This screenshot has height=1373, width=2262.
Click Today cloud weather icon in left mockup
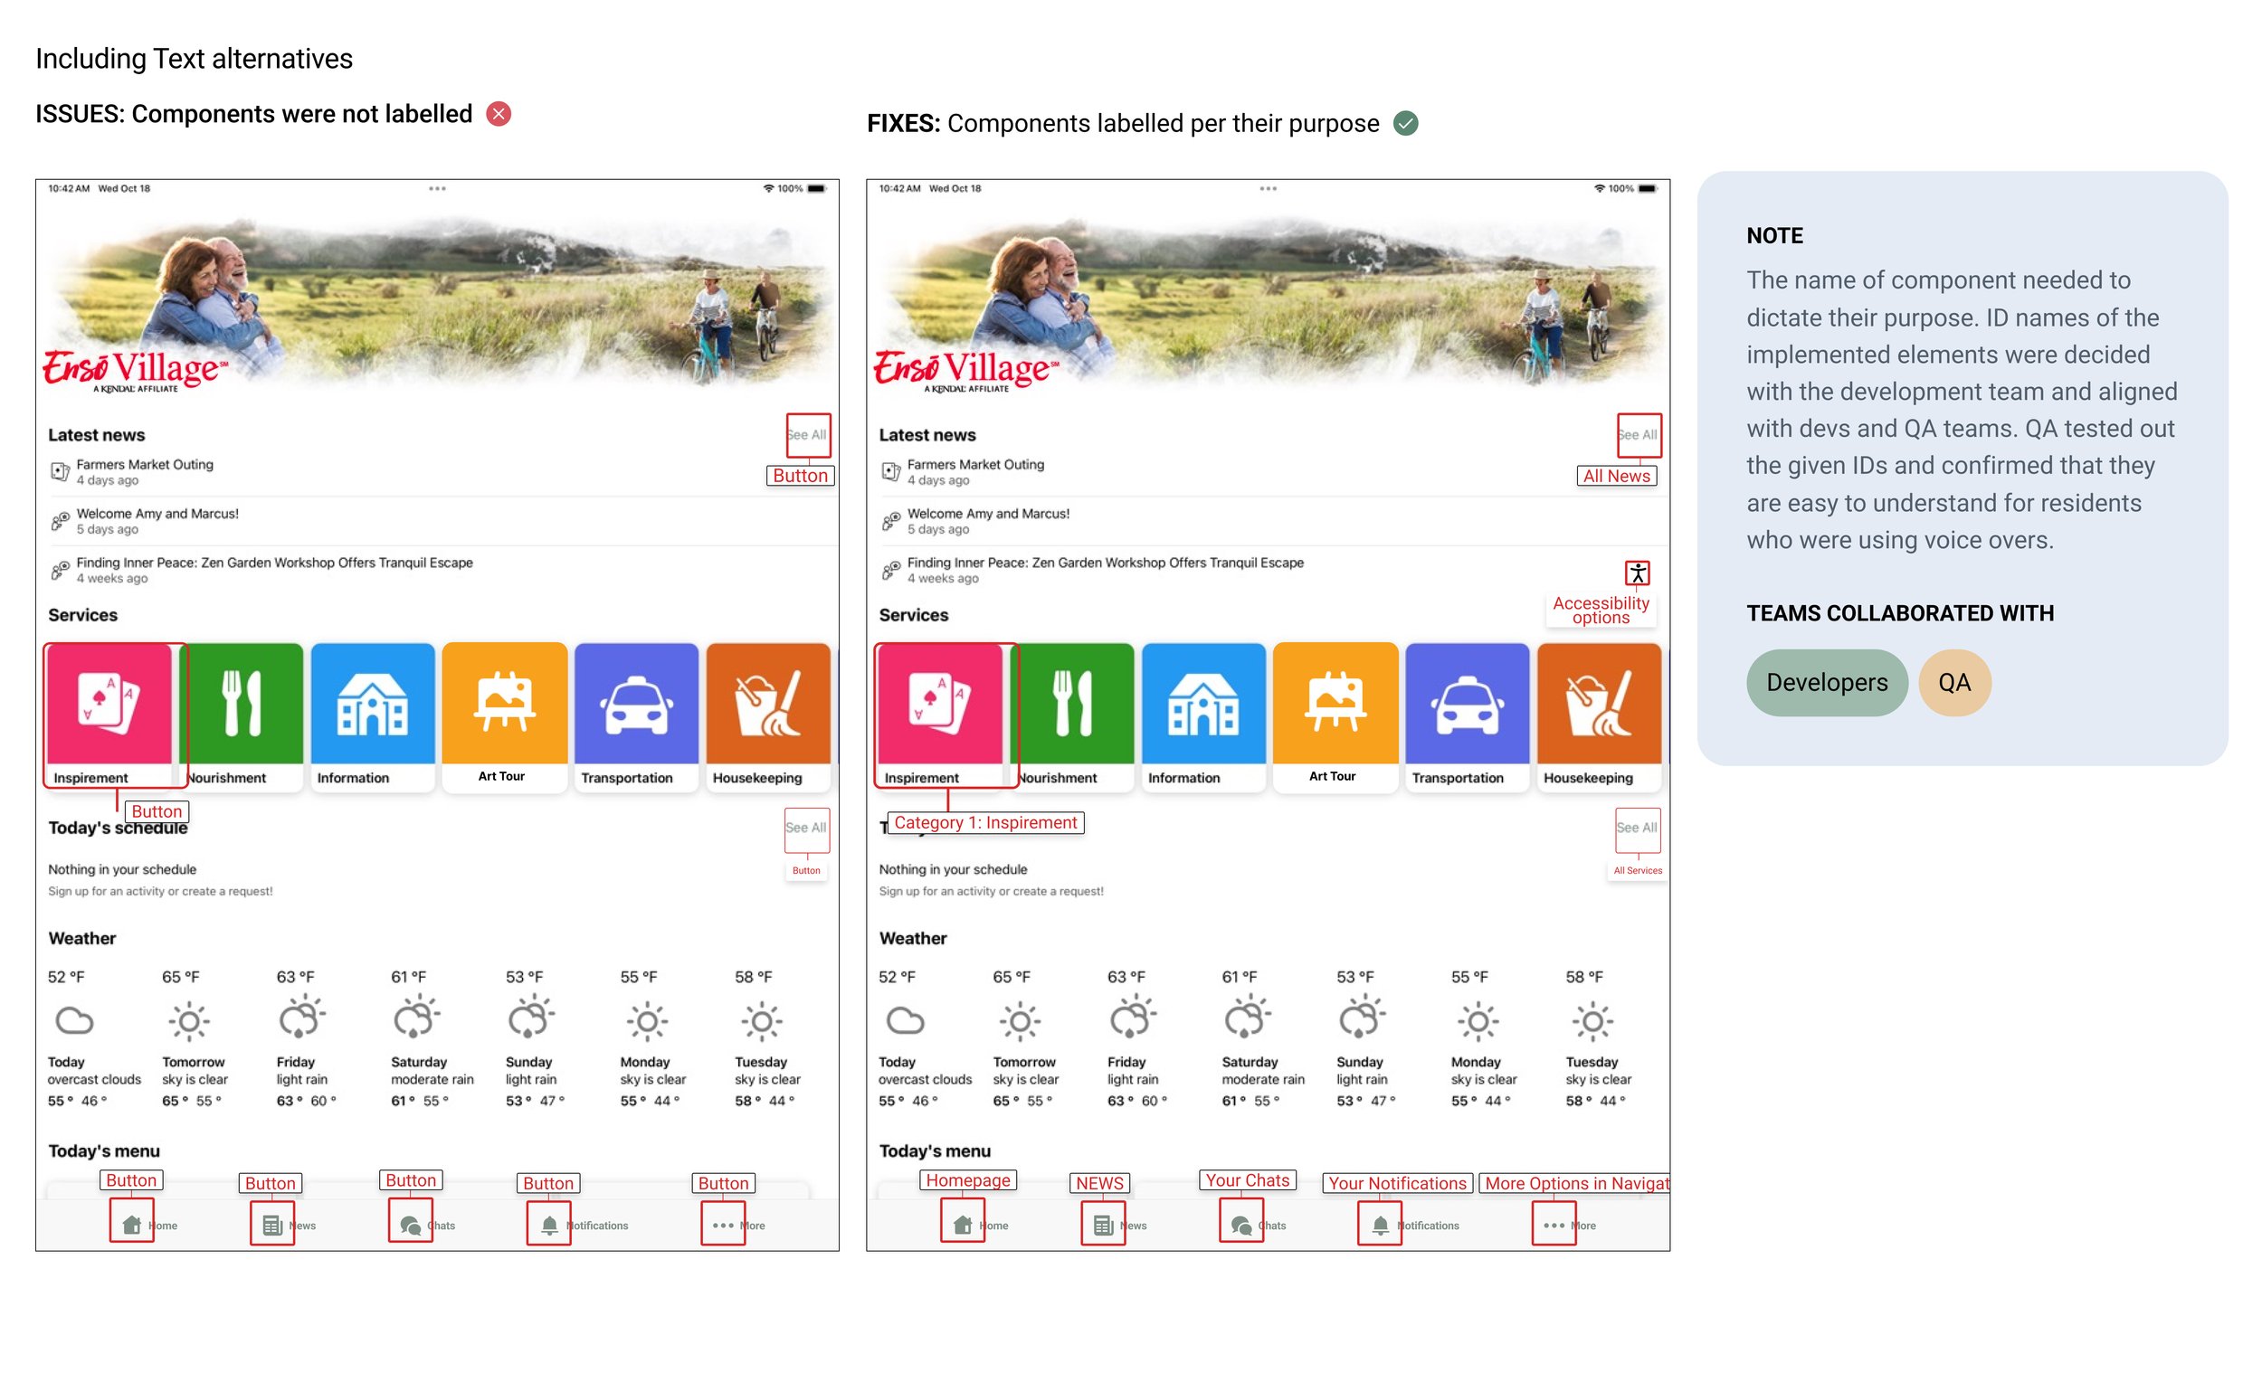tap(74, 1020)
